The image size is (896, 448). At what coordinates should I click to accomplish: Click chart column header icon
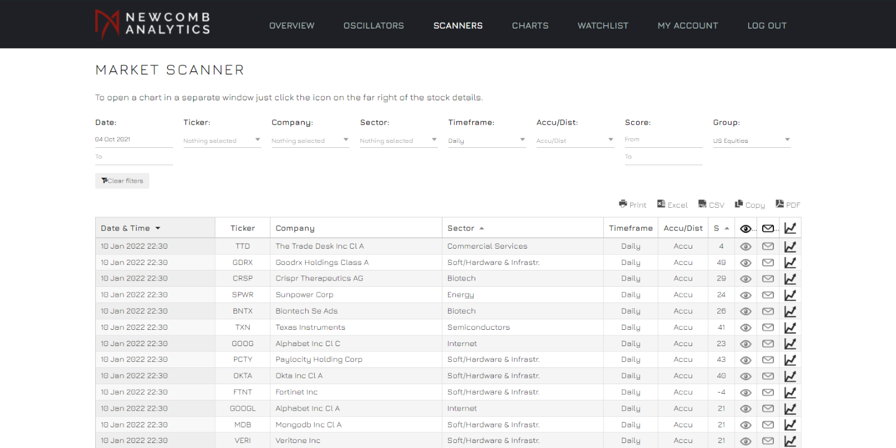coord(790,228)
